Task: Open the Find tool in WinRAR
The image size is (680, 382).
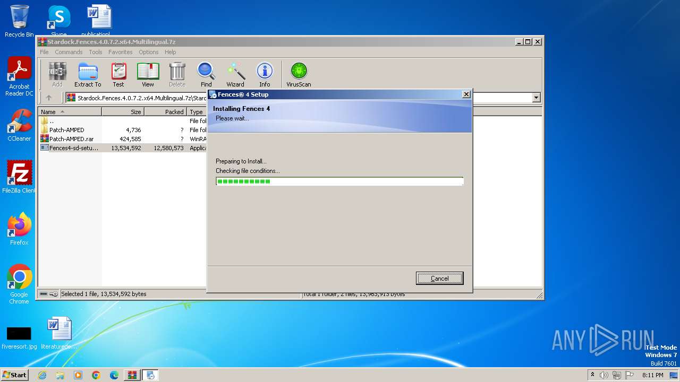Action: tap(206, 74)
